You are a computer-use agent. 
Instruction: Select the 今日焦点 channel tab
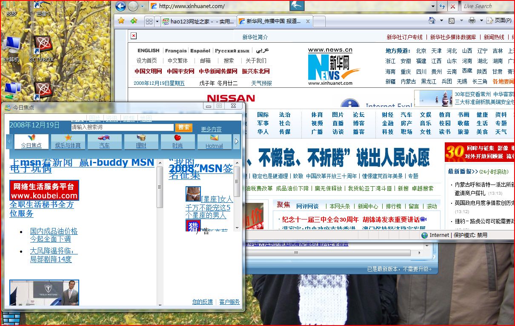coord(31,141)
